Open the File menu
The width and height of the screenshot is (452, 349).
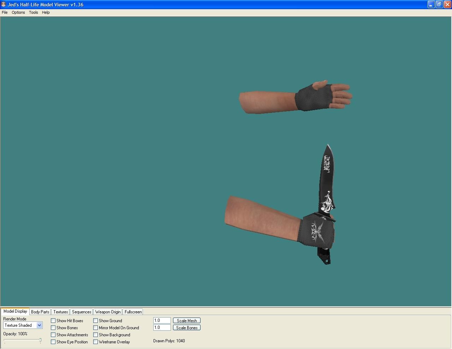click(5, 12)
